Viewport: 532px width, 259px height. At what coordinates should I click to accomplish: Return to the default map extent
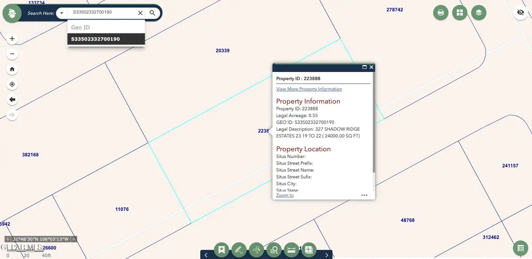tap(12, 69)
